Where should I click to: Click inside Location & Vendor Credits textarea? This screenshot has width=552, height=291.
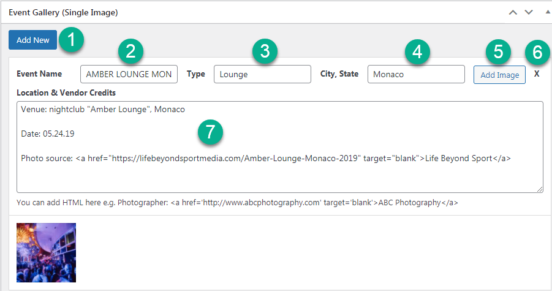point(280,147)
